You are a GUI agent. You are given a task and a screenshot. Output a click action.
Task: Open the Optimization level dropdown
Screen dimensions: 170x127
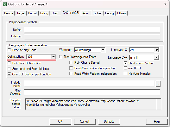coord(53,57)
